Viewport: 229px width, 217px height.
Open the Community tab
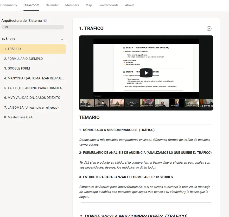pos(9,5)
